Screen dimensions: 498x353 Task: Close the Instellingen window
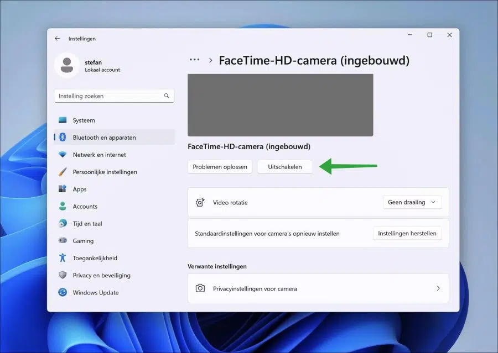tap(449, 35)
